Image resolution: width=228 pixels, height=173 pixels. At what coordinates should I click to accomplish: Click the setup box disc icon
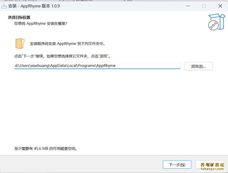coord(216,22)
